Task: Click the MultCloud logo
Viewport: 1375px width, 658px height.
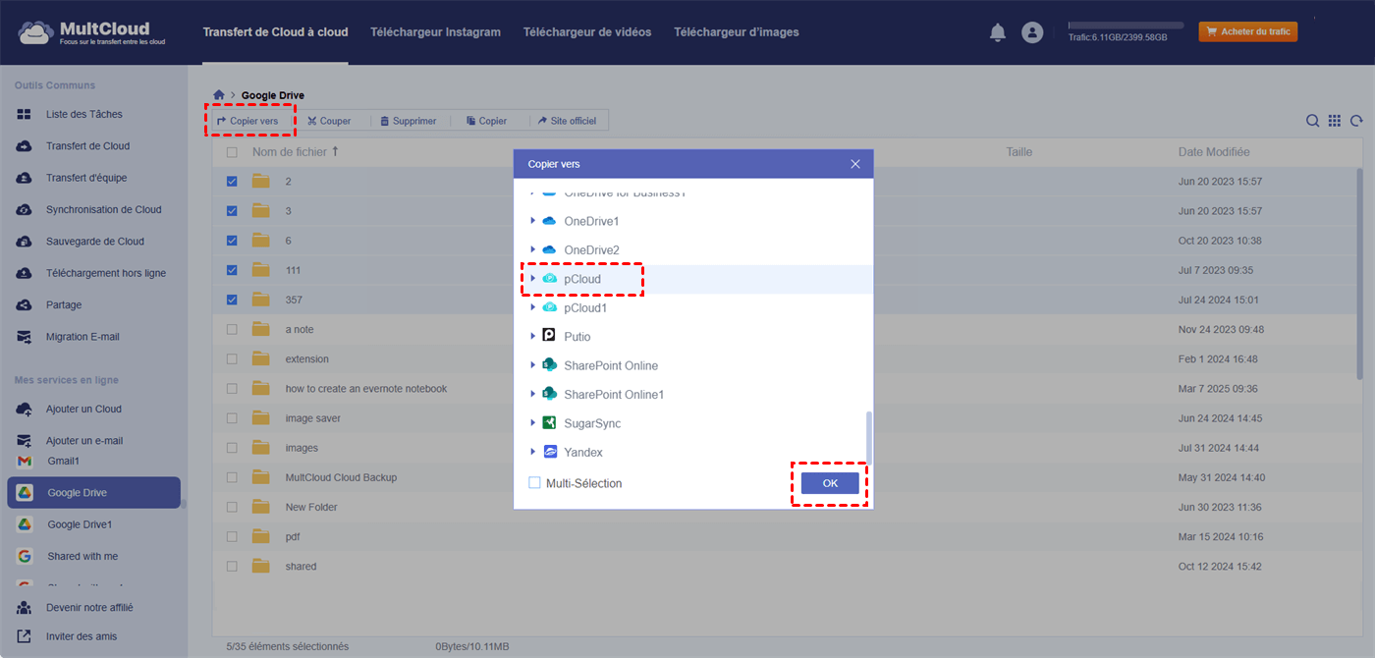Action: (91, 32)
